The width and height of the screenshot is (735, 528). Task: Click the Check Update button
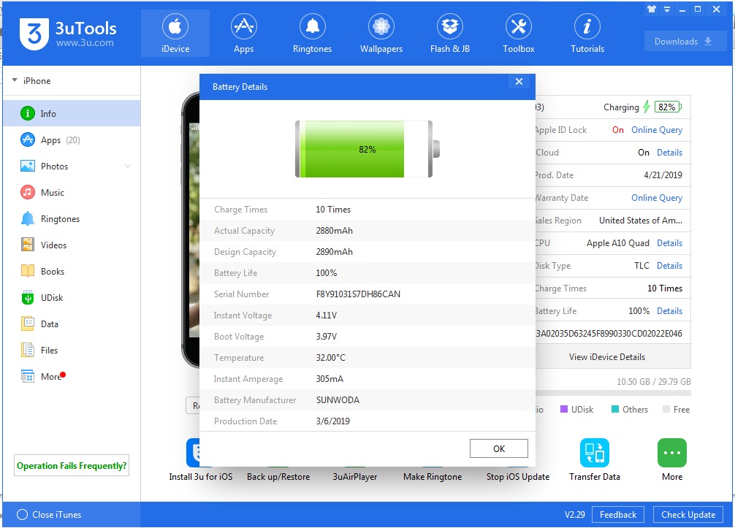tap(688, 515)
